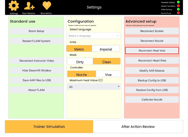Open the Select a language dropdown
Image resolution: width=188 pixels, height=137 pixels.
tap(93, 36)
